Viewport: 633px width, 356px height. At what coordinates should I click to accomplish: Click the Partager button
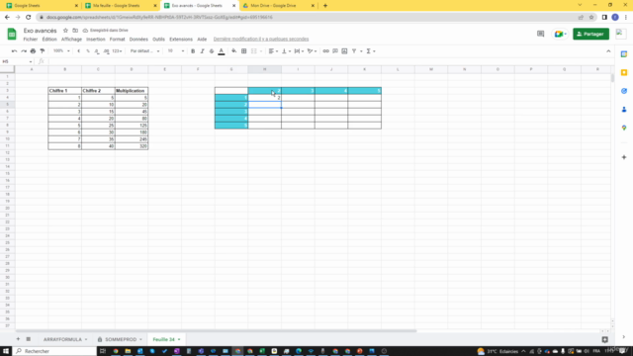pyautogui.click(x=590, y=34)
